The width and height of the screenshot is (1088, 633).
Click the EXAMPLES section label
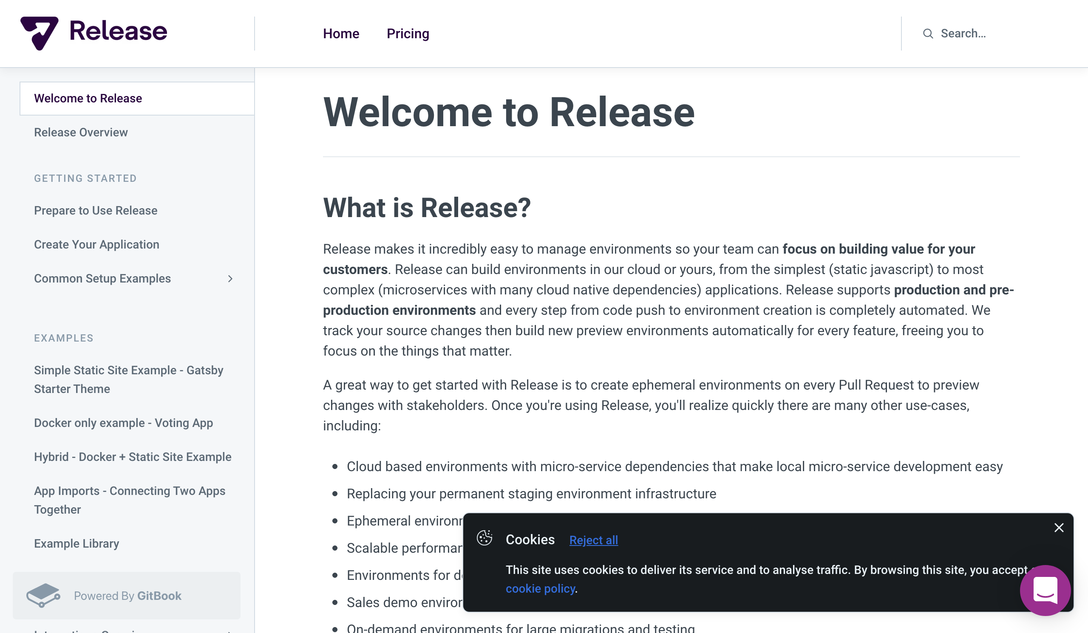point(63,338)
